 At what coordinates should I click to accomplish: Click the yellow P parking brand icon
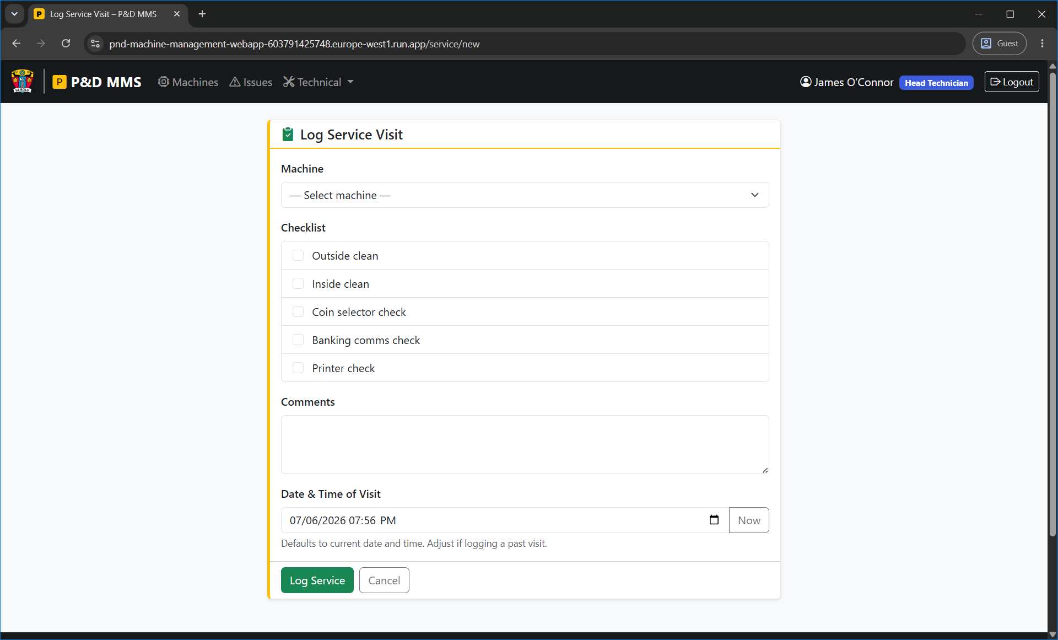[x=60, y=82]
